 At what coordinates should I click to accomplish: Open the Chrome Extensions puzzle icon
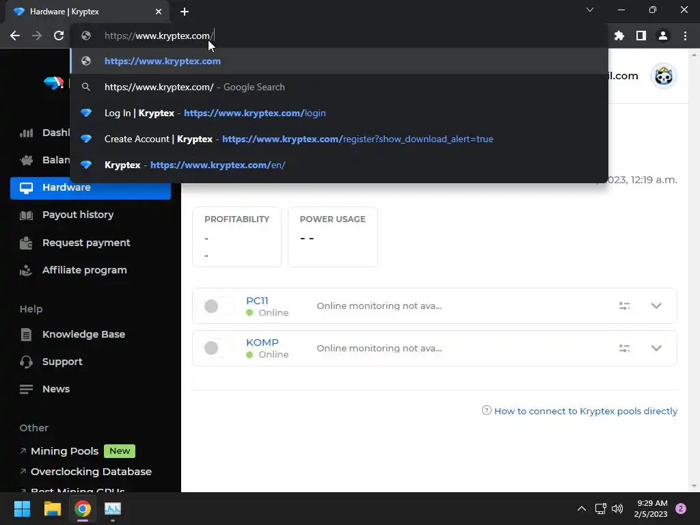pos(619,36)
